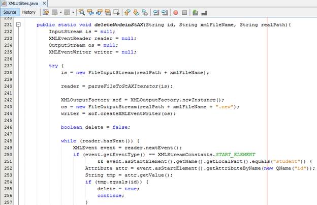317x205 pixels.
Task: Close the XMLUtilities.java tab
Action: click(44, 3)
